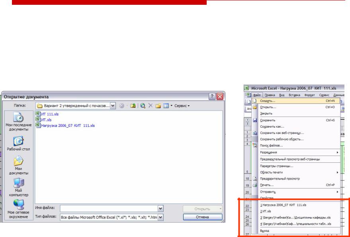350x237 pixels.
Task: Click the Открыть folder icon in Файл menu
Action: (255, 107)
